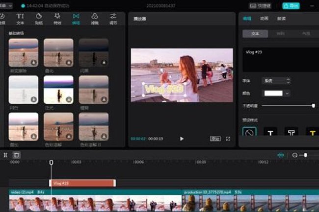Switch to the Read-aloud (朗读) tab
319x212 pixels.
[281, 19]
